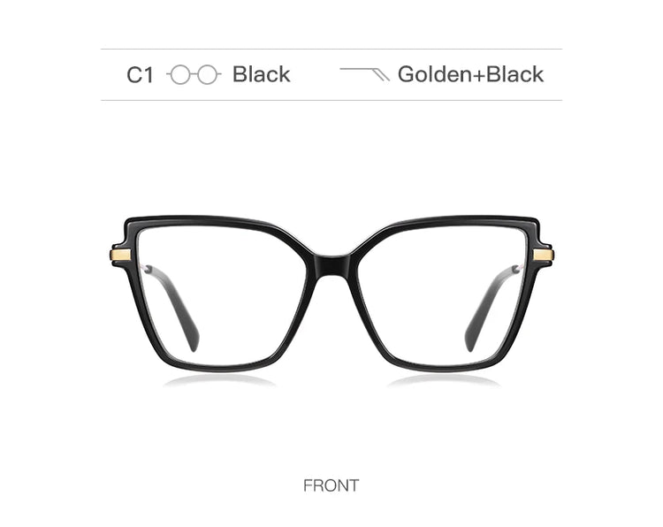Select the left golden hinge accent

(x=120, y=255)
